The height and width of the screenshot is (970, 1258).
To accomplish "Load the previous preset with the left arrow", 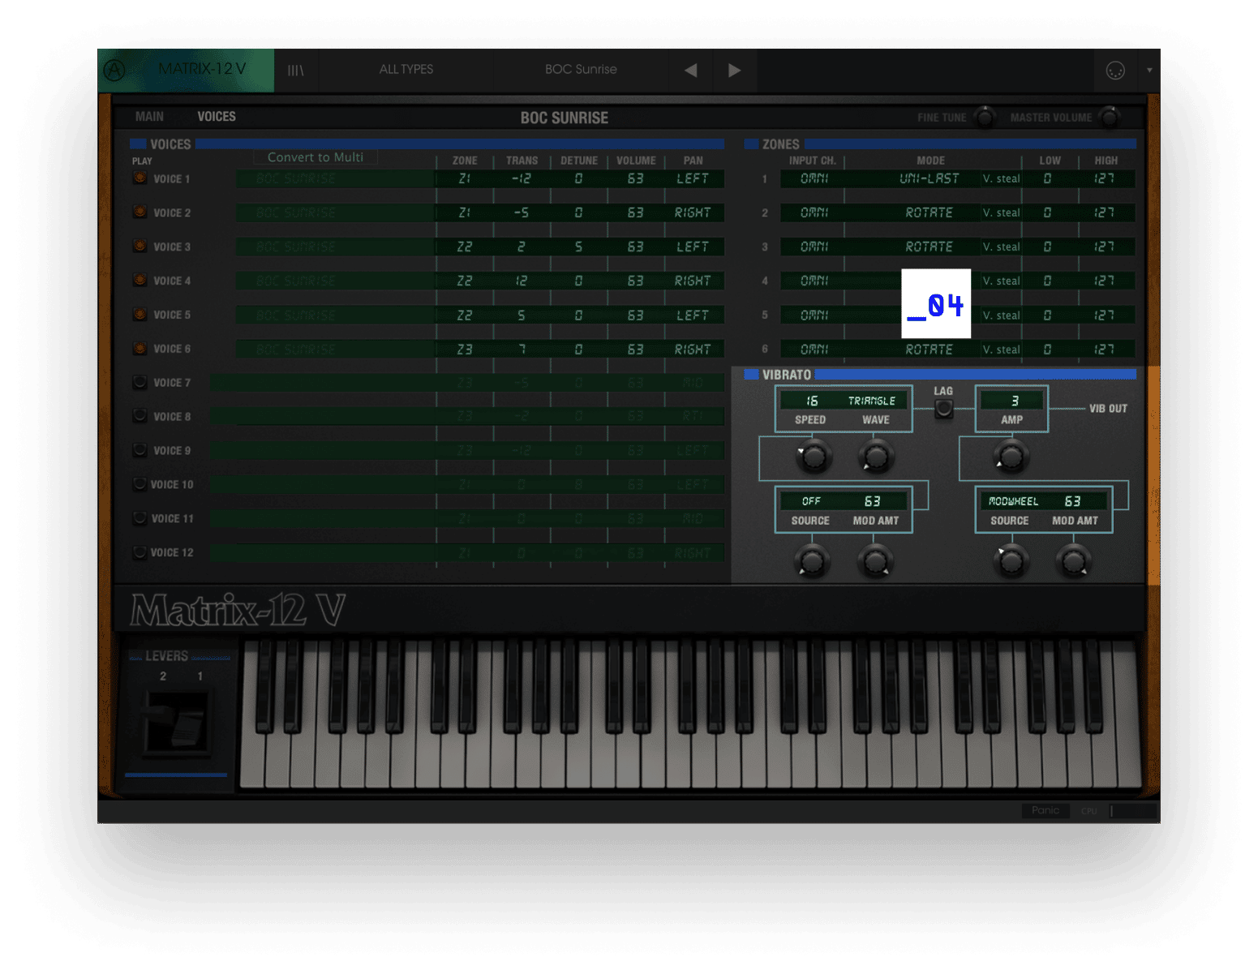I will click(x=690, y=70).
